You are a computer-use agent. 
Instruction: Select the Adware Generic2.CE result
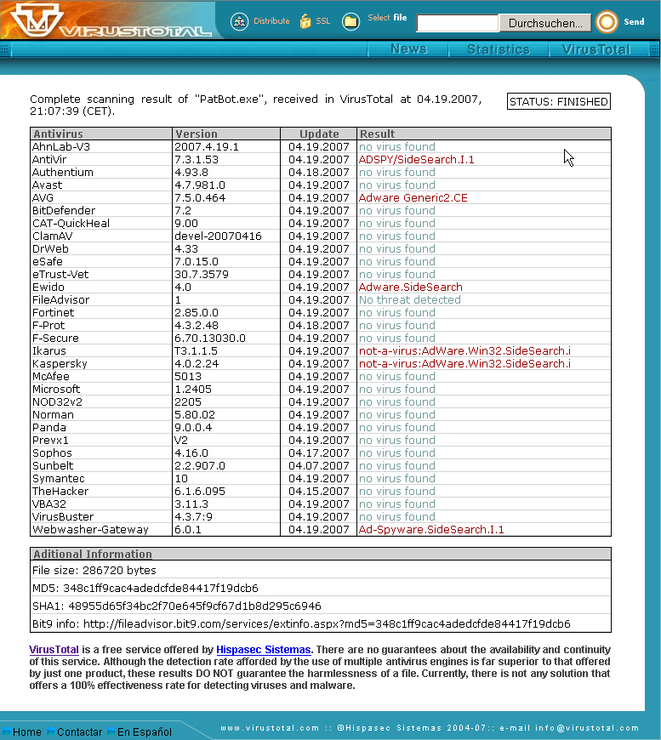(x=413, y=197)
